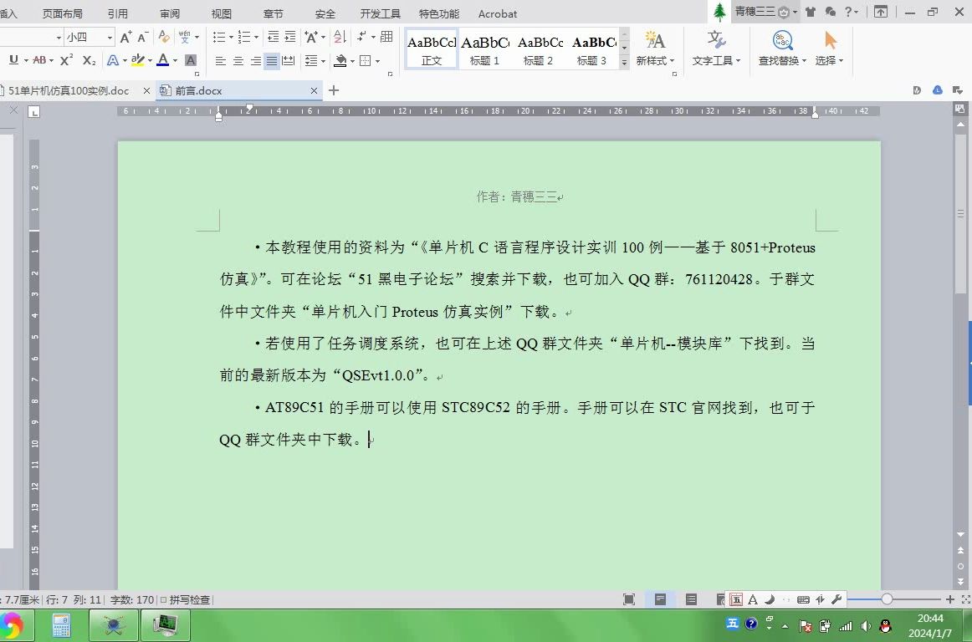The height and width of the screenshot is (642, 972).
Task: Click the volume speaker tray icon
Action: (866, 626)
